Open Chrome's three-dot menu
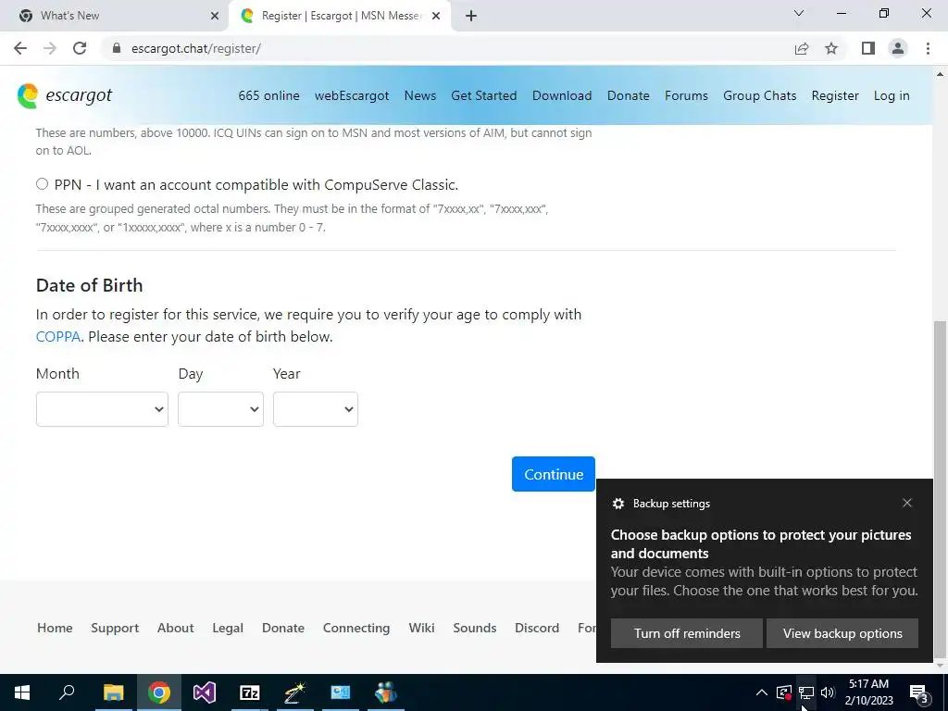Image resolution: width=948 pixels, height=711 pixels. tap(928, 48)
